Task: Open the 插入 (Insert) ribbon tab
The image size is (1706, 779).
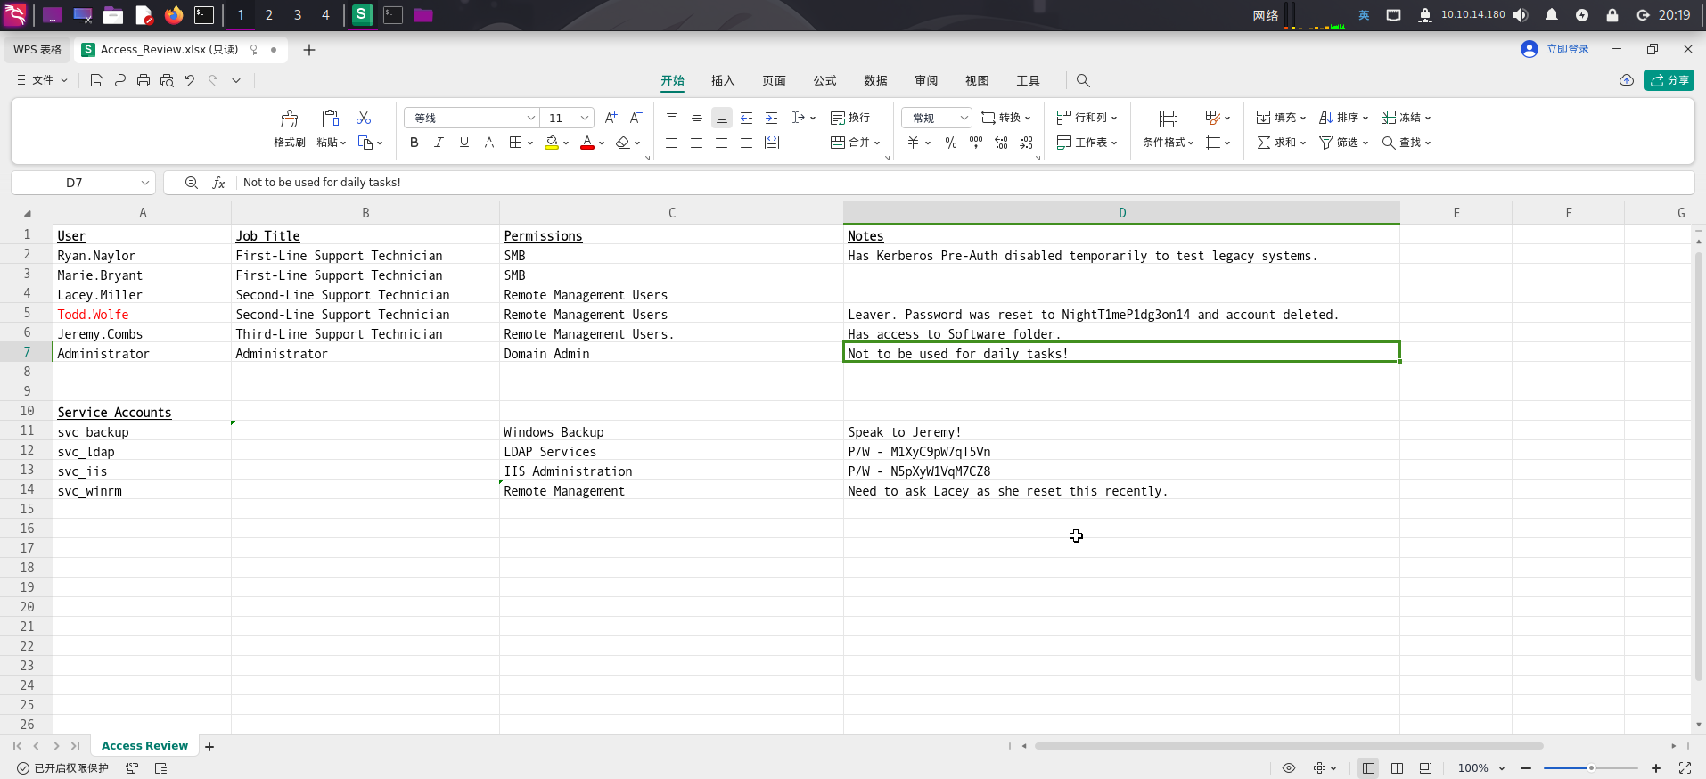Action: 723,80
